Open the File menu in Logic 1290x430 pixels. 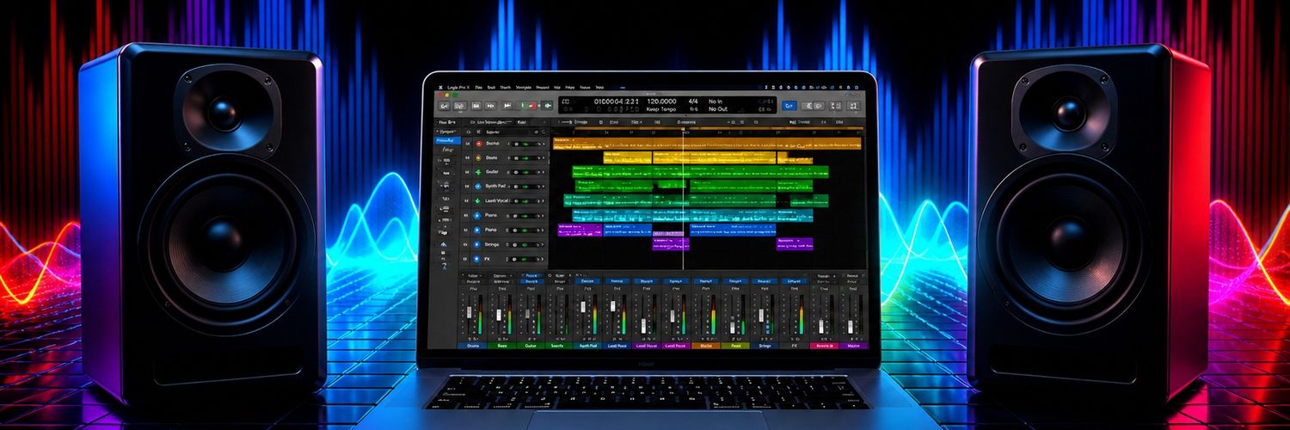click(x=479, y=87)
